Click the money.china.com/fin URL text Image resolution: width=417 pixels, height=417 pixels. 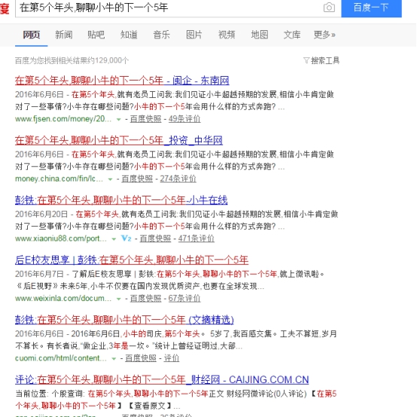pos(59,178)
